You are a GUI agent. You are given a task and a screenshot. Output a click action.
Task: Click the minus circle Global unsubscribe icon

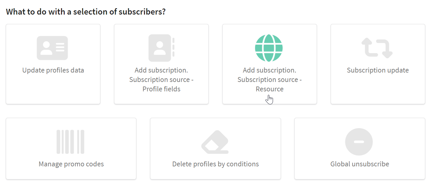click(359, 142)
